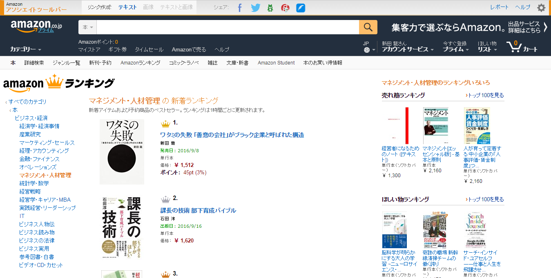The width and height of the screenshot is (551, 278).
Task: Open タイムセール link in the header
Action: pos(149,49)
